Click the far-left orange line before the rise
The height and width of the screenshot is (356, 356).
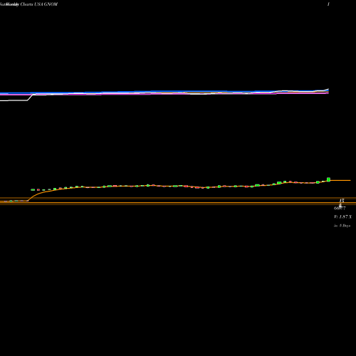click(14, 201)
